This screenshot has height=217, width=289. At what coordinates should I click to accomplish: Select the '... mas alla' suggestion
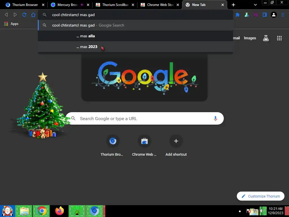[x=135, y=36]
